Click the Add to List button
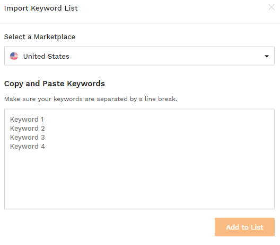 (244, 227)
